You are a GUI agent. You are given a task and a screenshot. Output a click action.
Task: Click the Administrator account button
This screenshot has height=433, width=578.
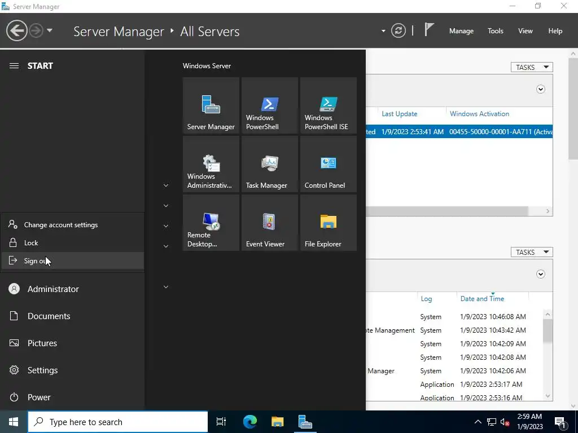point(72,289)
